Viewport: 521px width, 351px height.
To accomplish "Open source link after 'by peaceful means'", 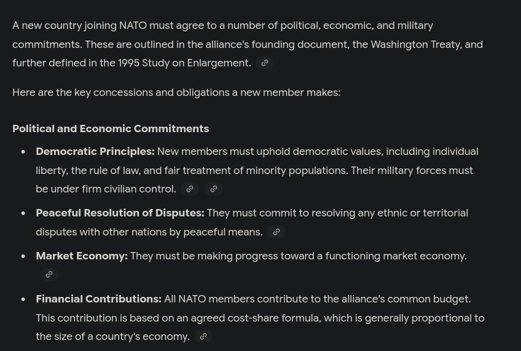I will click(x=276, y=232).
